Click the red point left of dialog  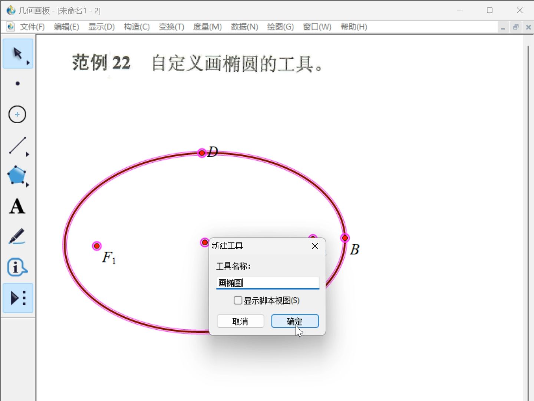tap(205, 242)
